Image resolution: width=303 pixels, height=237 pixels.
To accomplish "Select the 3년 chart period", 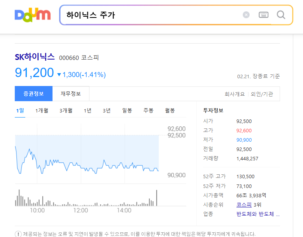I will click(x=107, y=111).
